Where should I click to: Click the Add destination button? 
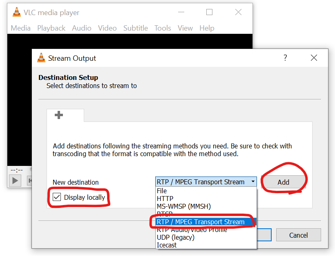283,182
